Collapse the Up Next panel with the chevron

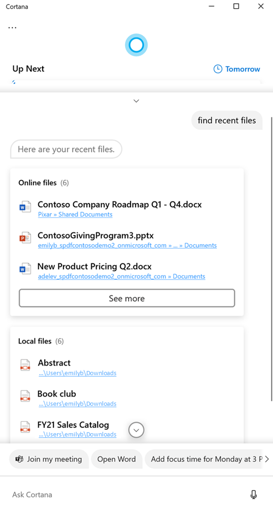[x=136, y=101]
